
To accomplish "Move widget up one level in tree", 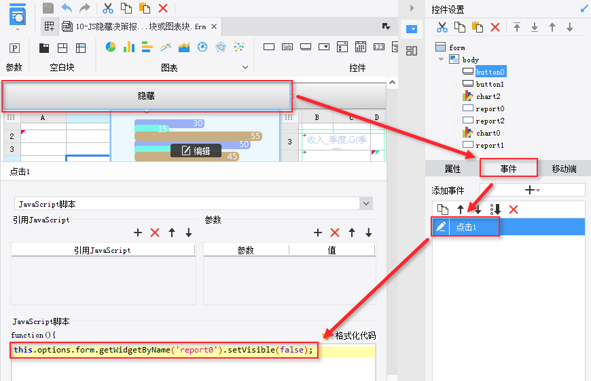I will (x=552, y=27).
